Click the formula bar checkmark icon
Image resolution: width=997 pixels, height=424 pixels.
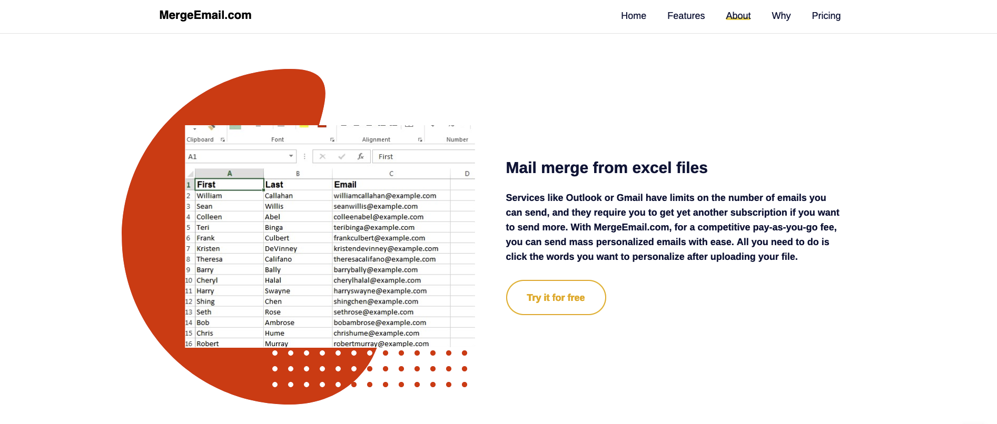(342, 156)
